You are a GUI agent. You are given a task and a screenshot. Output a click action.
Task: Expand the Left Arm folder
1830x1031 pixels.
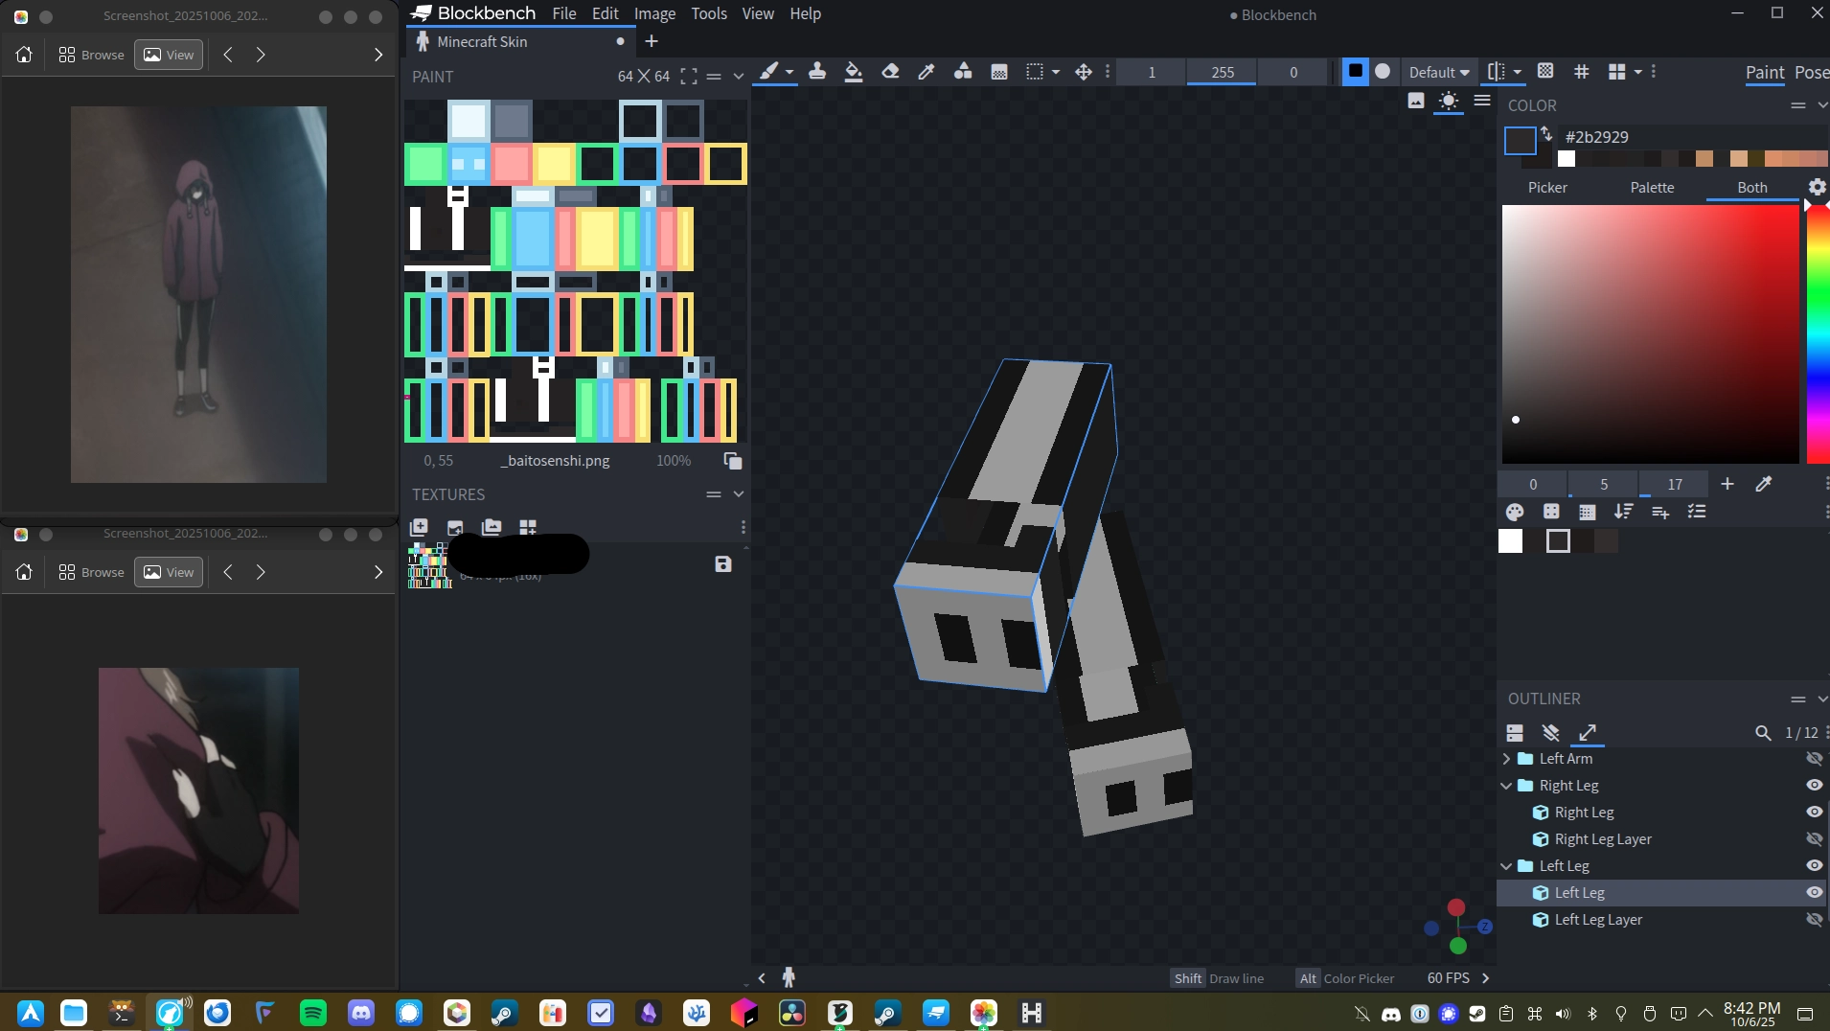pyautogui.click(x=1507, y=758)
